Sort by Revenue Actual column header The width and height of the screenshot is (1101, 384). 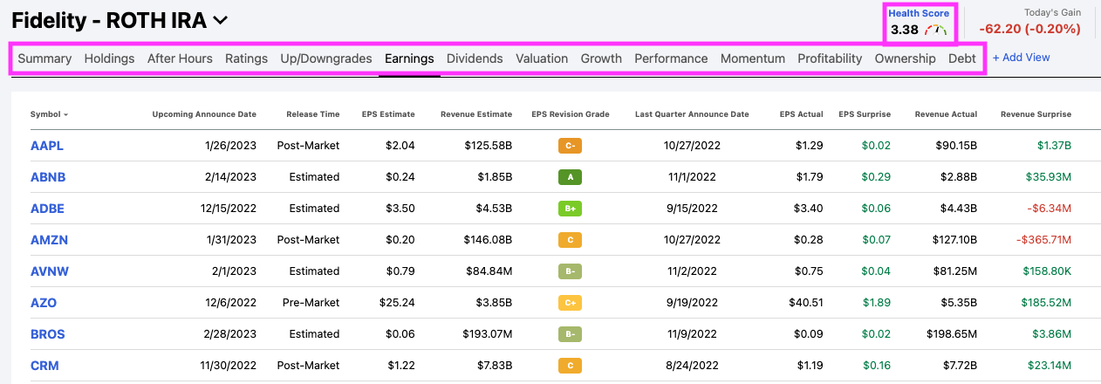[946, 114]
